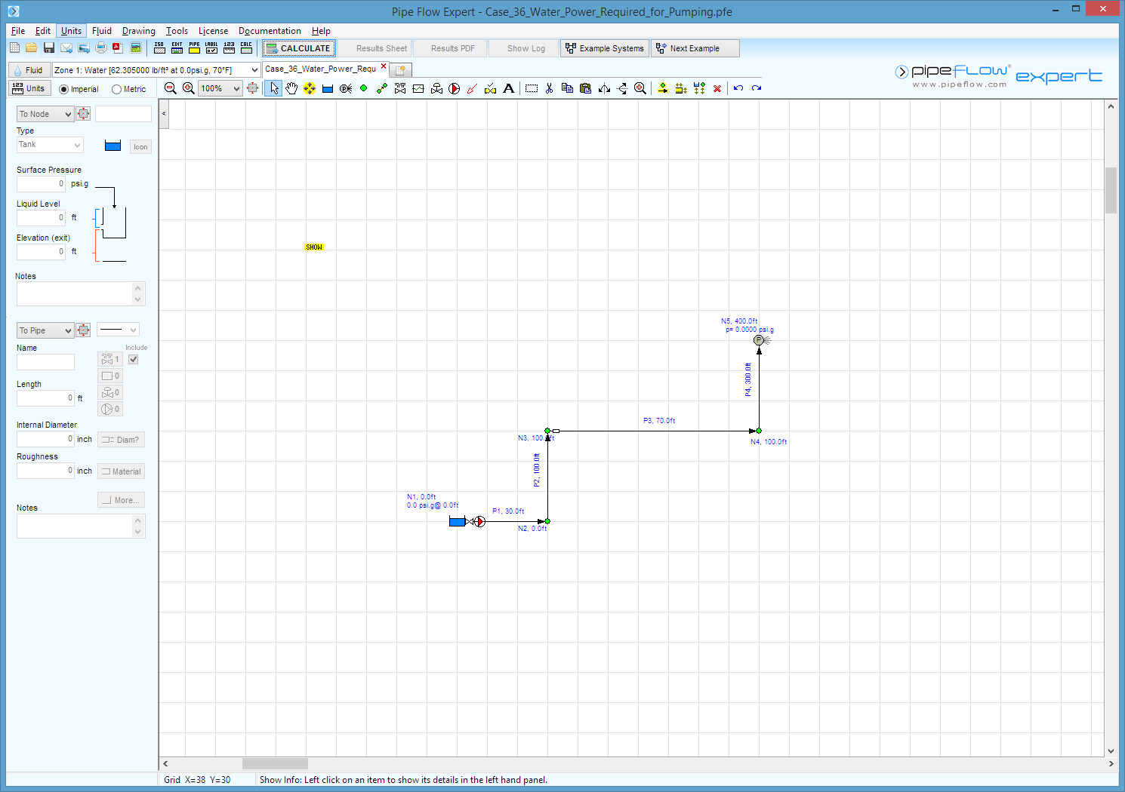Zoom out with the minus magnifier icon
The height and width of the screenshot is (792, 1125).
[x=171, y=88]
